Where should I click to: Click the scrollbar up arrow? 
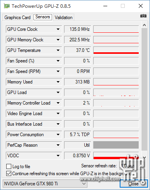click(144, 25)
